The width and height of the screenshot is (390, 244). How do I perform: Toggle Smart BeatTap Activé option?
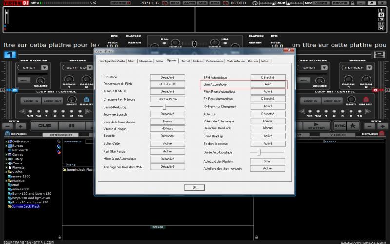268,136
